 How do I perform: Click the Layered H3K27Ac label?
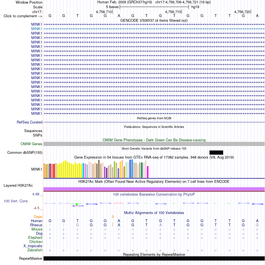coord(18,185)
